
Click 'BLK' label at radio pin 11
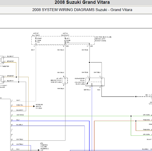[18, 149]
